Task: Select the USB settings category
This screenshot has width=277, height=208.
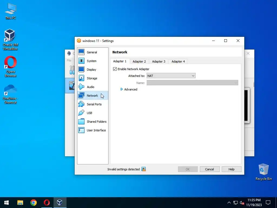Action: click(x=93, y=113)
